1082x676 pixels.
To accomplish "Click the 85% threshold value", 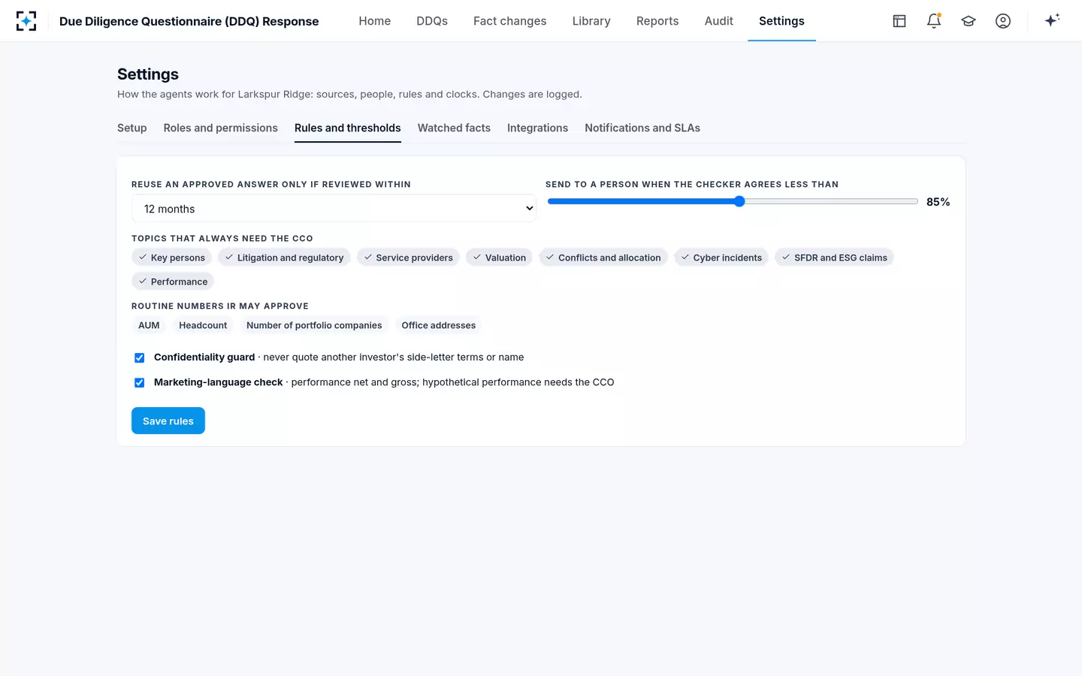I will click(x=938, y=202).
